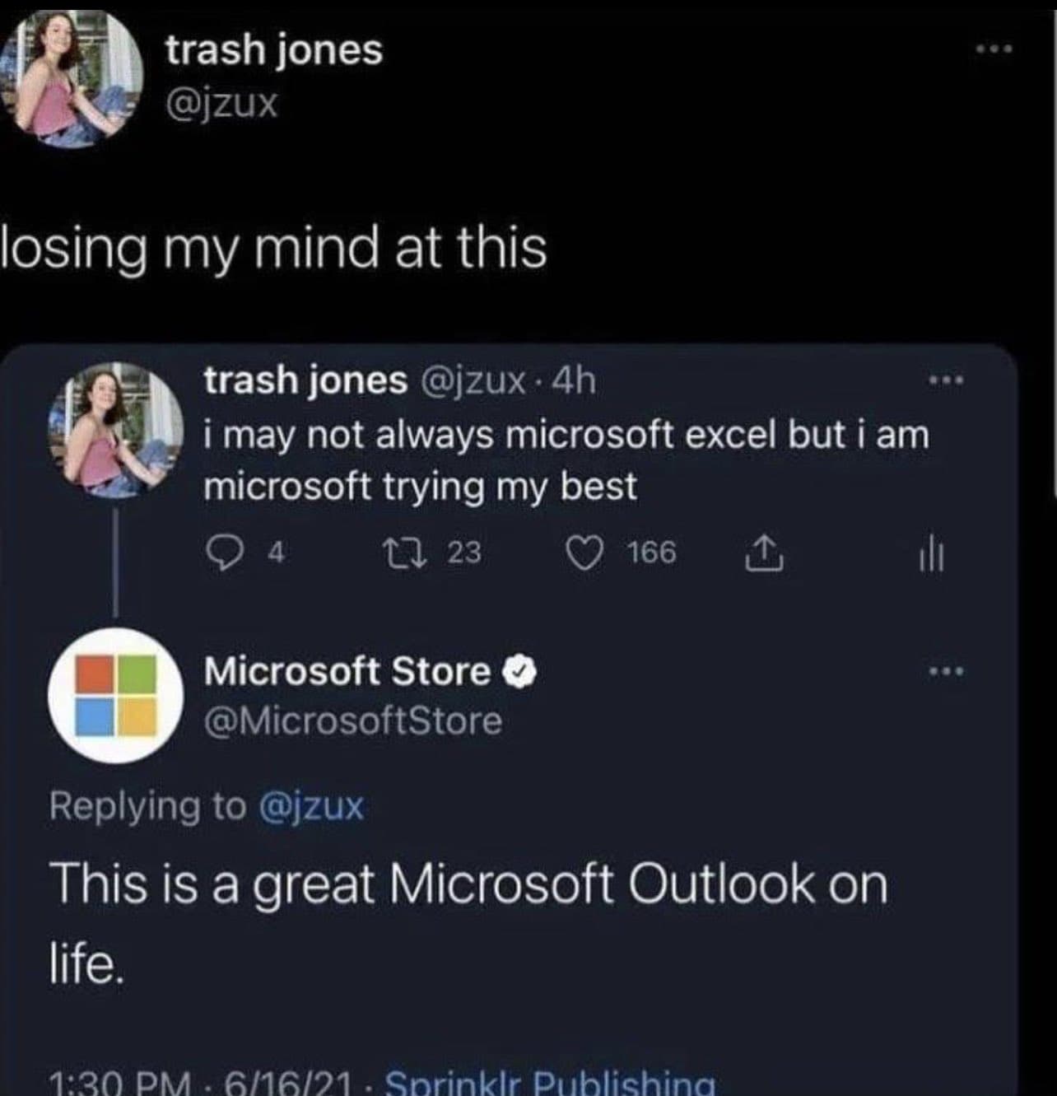Open trash jones profile picture at top
The height and width of the screenshot is (1096, 1057).
pyautogui.click(x=72, y=77)
